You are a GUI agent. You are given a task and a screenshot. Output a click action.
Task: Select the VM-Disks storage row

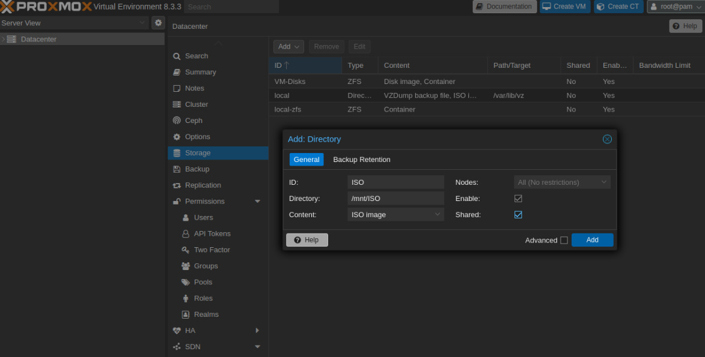coord(487,82)
